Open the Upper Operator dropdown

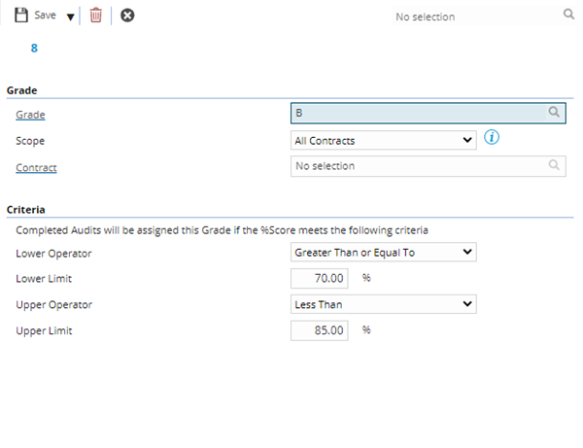384,304
